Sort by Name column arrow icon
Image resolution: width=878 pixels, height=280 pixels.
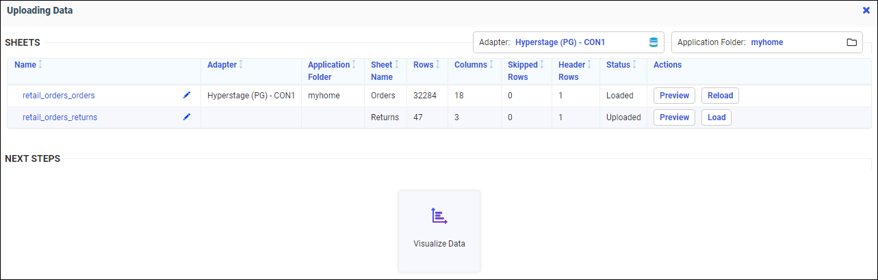tap(40, 65)
